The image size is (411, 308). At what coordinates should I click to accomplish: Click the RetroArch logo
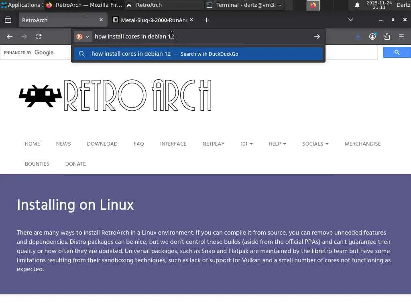coord(115,95)
